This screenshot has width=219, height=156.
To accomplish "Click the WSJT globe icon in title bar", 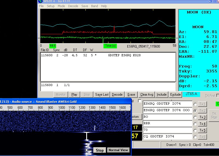I will (x=40, y=1).
